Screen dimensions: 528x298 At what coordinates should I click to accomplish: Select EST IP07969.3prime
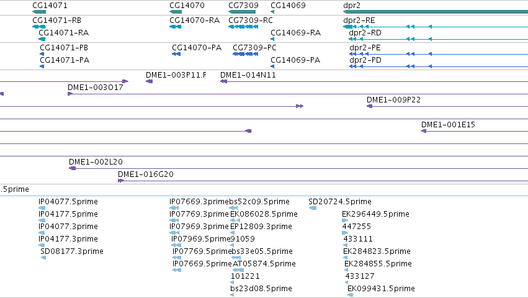pos(199,227)
